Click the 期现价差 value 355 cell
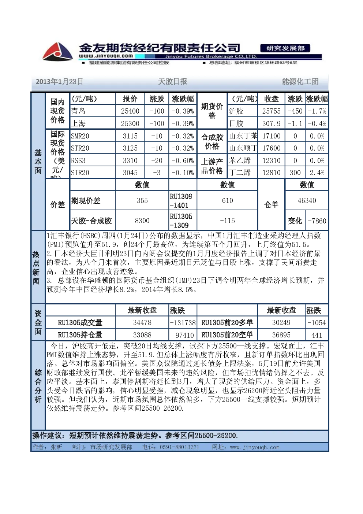 click(x=142, y=200)
